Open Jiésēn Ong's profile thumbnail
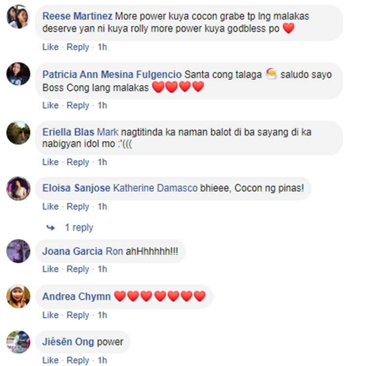This screenshot has height=366, width=366. 18,342
